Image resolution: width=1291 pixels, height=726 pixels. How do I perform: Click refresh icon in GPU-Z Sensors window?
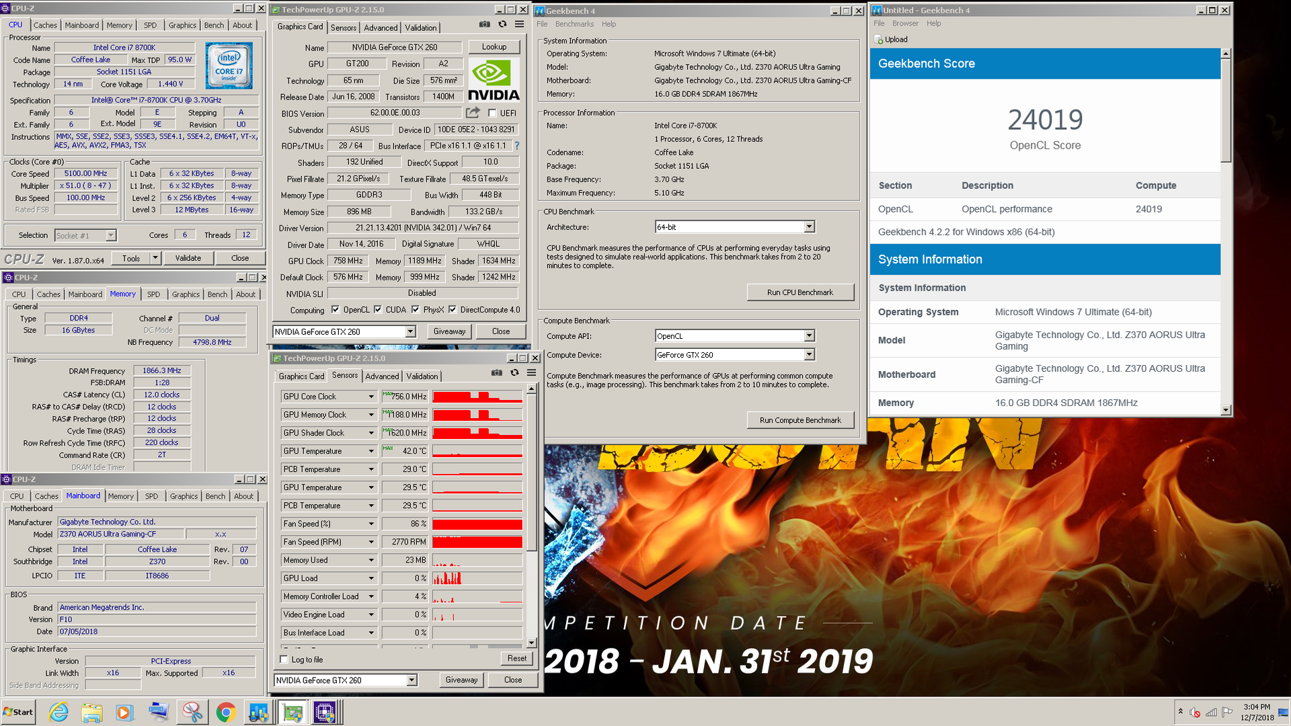pos(514,372)
